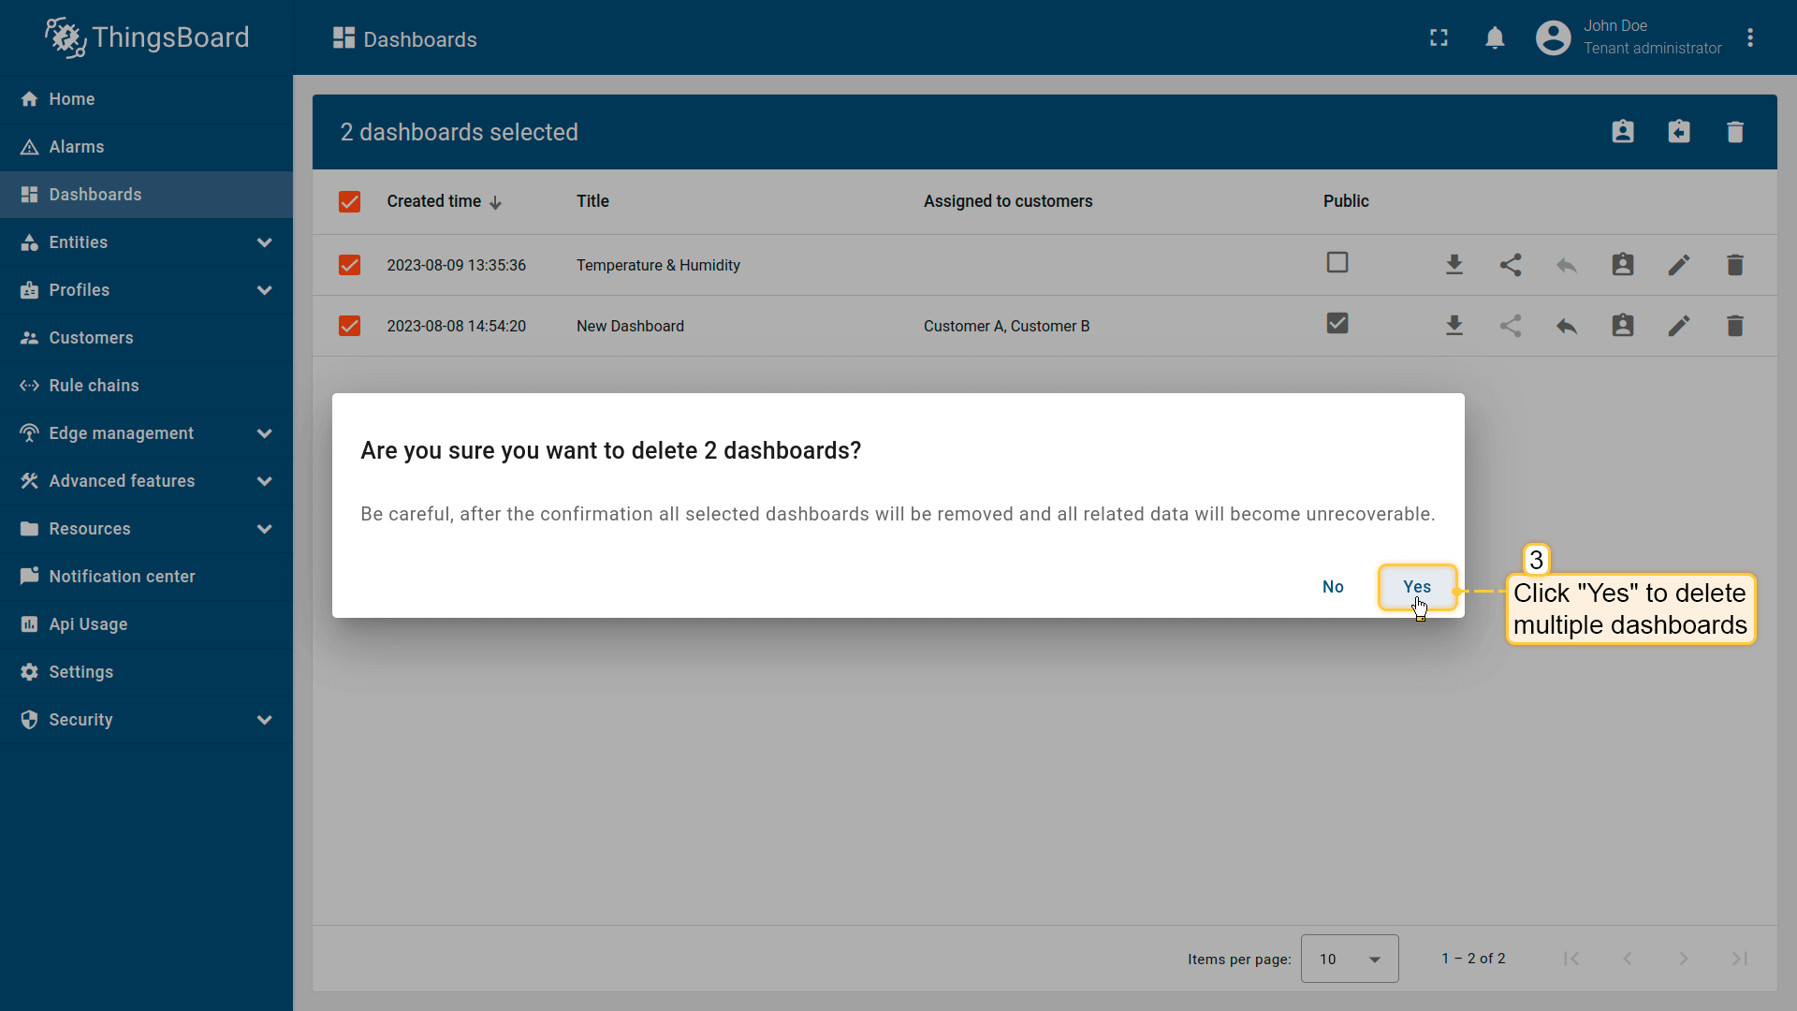Viewport: 1797px width, 1011px height.
Task: Open the items per page dropdown
Action: [1349, 959]
